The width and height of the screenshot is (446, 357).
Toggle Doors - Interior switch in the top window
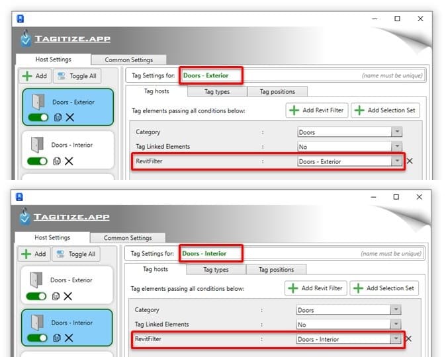point(37,161)
